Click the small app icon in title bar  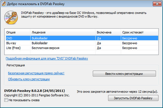click(x=3, y=4)
